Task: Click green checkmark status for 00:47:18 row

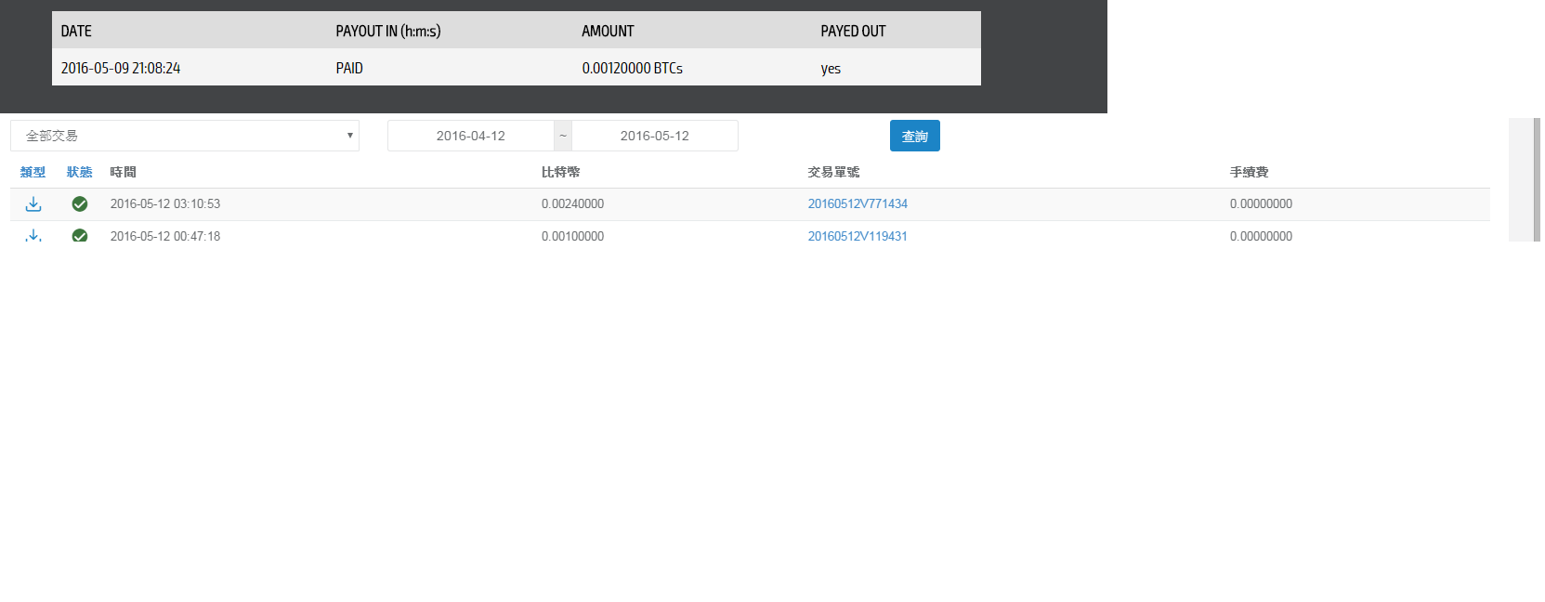Action: coord(80,236)
